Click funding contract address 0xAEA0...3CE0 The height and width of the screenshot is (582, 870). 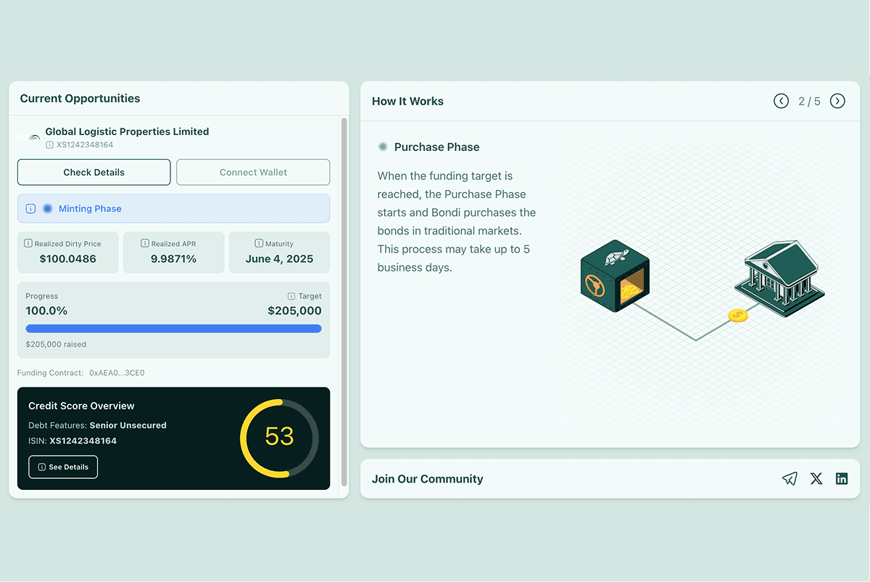pos(117,373)
